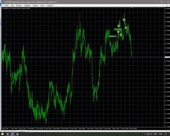This screenshot has width=170, height=136.
Task: Open the Windows notification center
Action: (166, 134)
